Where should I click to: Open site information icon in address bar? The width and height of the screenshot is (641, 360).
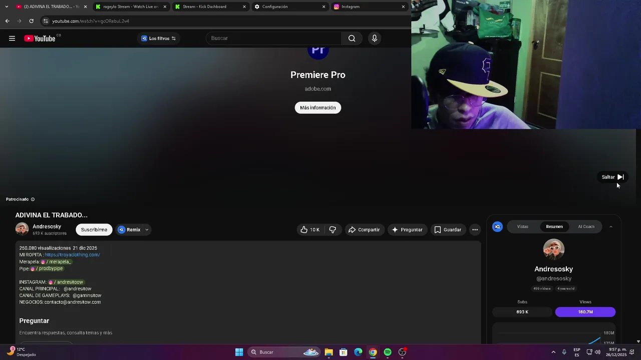pos(46,21)
